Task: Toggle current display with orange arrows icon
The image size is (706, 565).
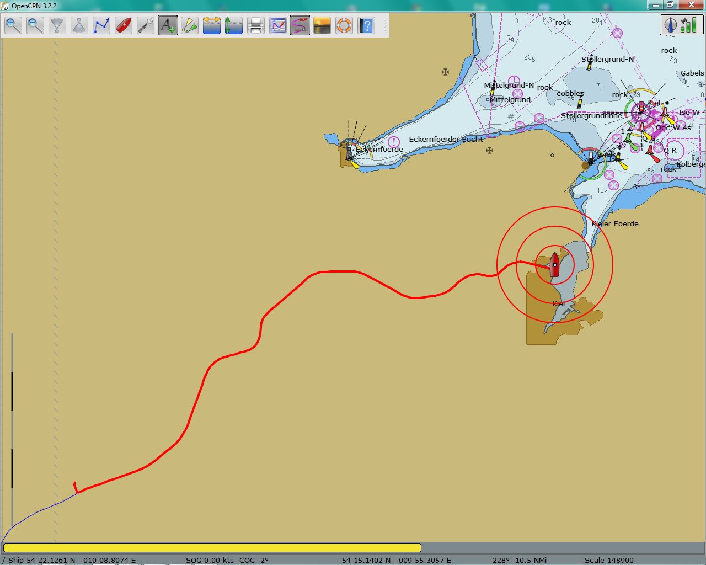Action: tap(212, 25)
